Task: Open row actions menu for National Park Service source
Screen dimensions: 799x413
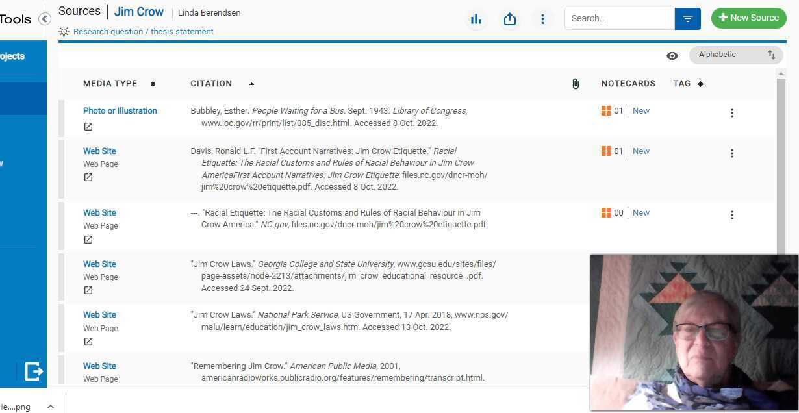Action: 732,317
